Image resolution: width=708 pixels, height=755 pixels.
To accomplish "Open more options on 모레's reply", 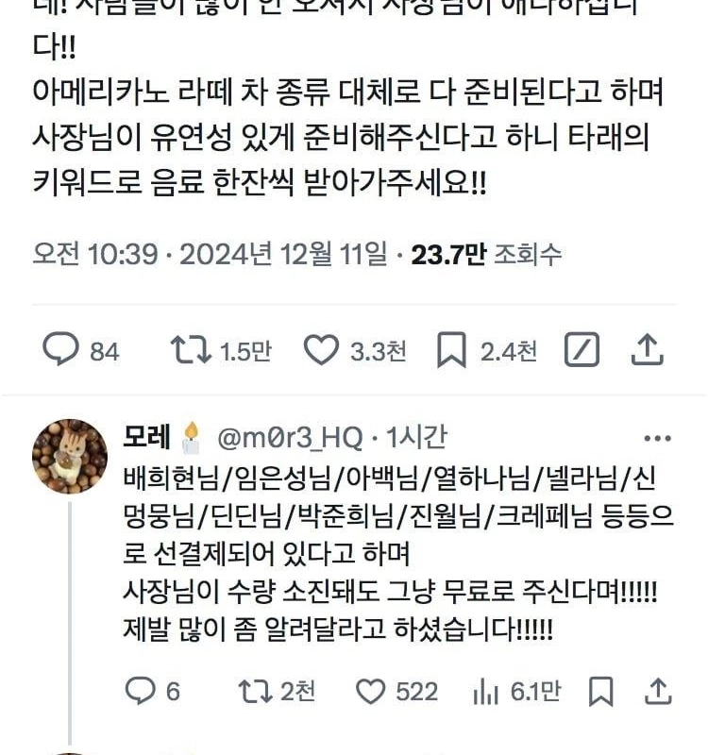I will click(x=657, y=438).
